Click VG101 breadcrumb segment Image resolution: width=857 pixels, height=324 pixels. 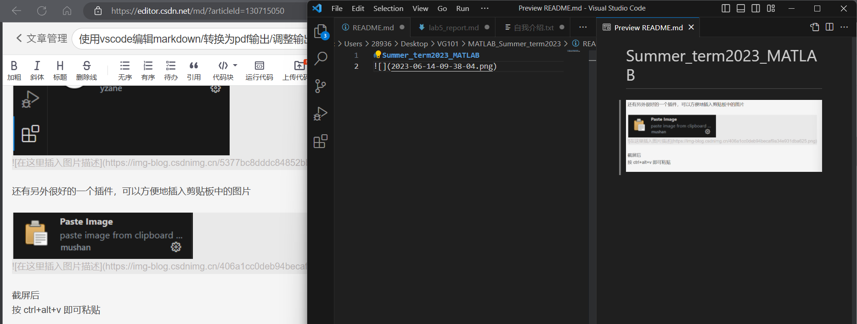(x=448, y=44)
